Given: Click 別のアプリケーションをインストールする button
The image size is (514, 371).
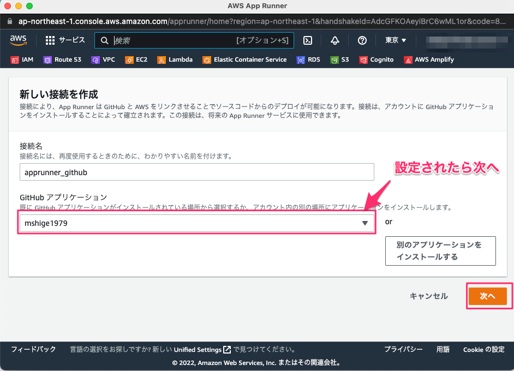Looking at the screenshot, I should [x=440, y=251].
